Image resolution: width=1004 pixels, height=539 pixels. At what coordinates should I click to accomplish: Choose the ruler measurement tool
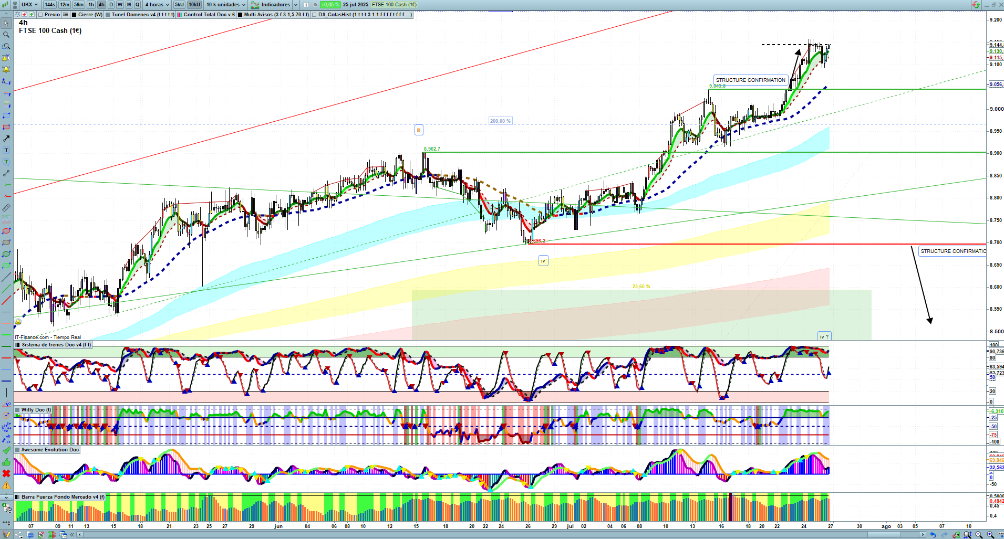tap(6, 208)
